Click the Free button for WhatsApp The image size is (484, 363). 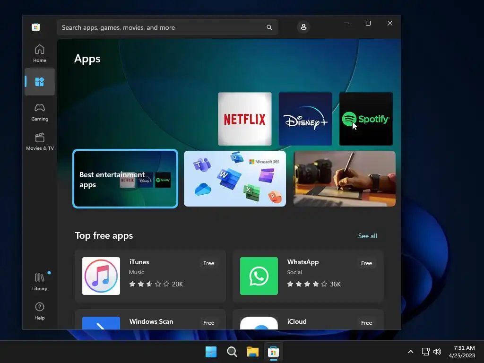coord(366,263)
